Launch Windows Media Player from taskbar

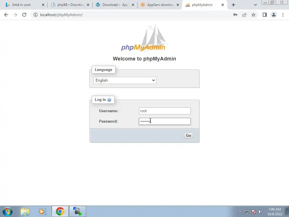[42, 211]
